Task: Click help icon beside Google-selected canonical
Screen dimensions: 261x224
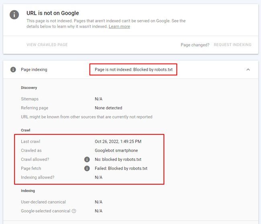Action: tap(74, 211)
